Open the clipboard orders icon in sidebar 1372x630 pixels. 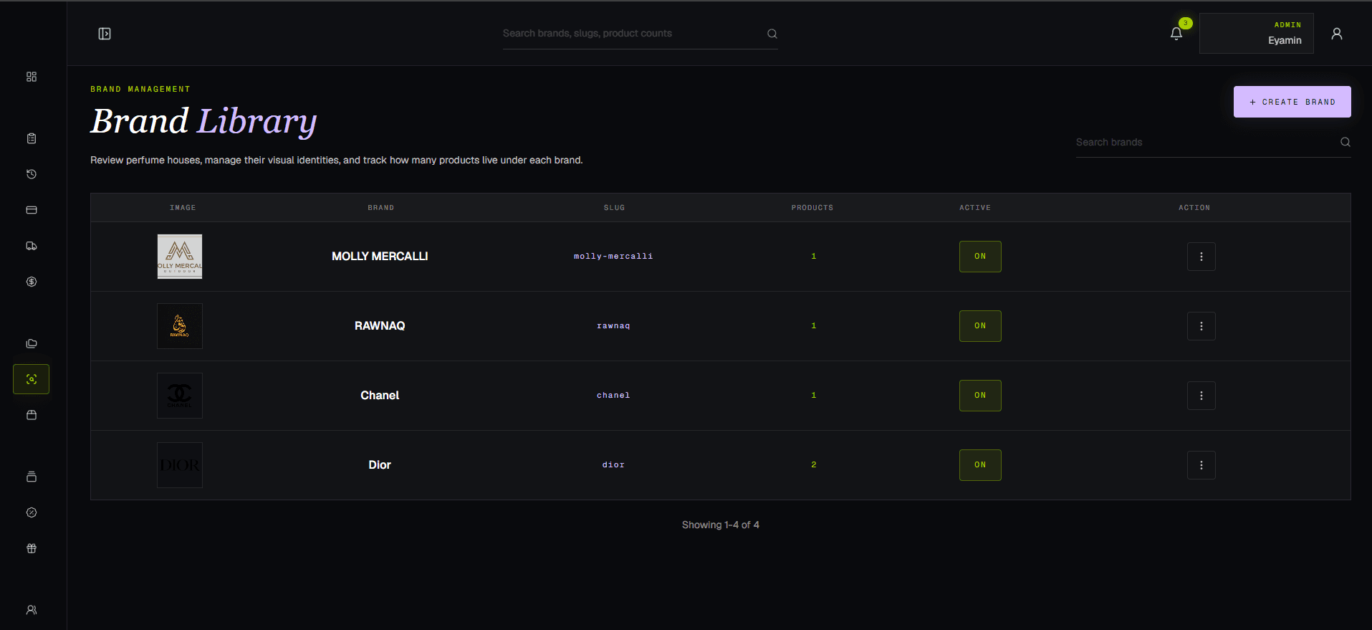pyautogui.click(x=32, y=138)
